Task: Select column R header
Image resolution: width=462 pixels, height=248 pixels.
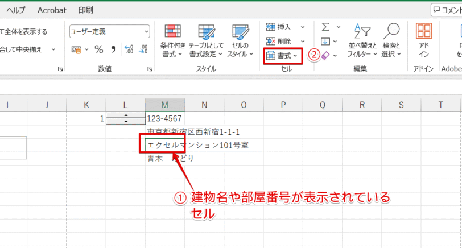Action: (362, 105)
